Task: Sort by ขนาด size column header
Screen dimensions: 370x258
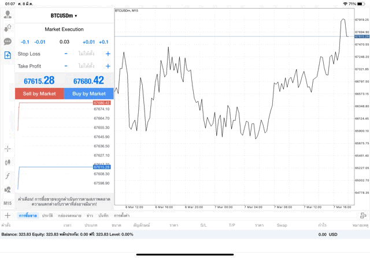Action: pyautogui.click(x=116, y=225)
